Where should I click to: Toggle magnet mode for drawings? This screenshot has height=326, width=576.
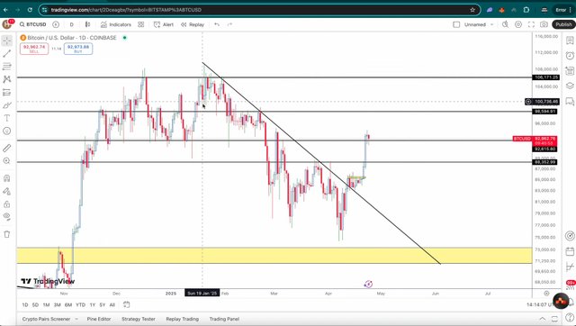click(6, 178)
